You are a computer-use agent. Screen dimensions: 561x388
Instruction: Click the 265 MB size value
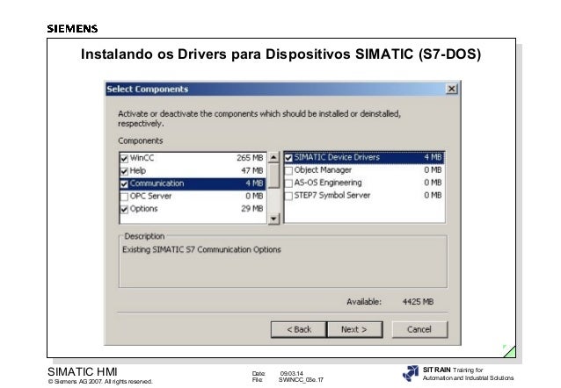click(250, 158)
